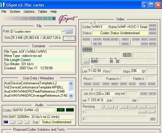Open the System menu

pyautogui.click(x=15, y=12)
